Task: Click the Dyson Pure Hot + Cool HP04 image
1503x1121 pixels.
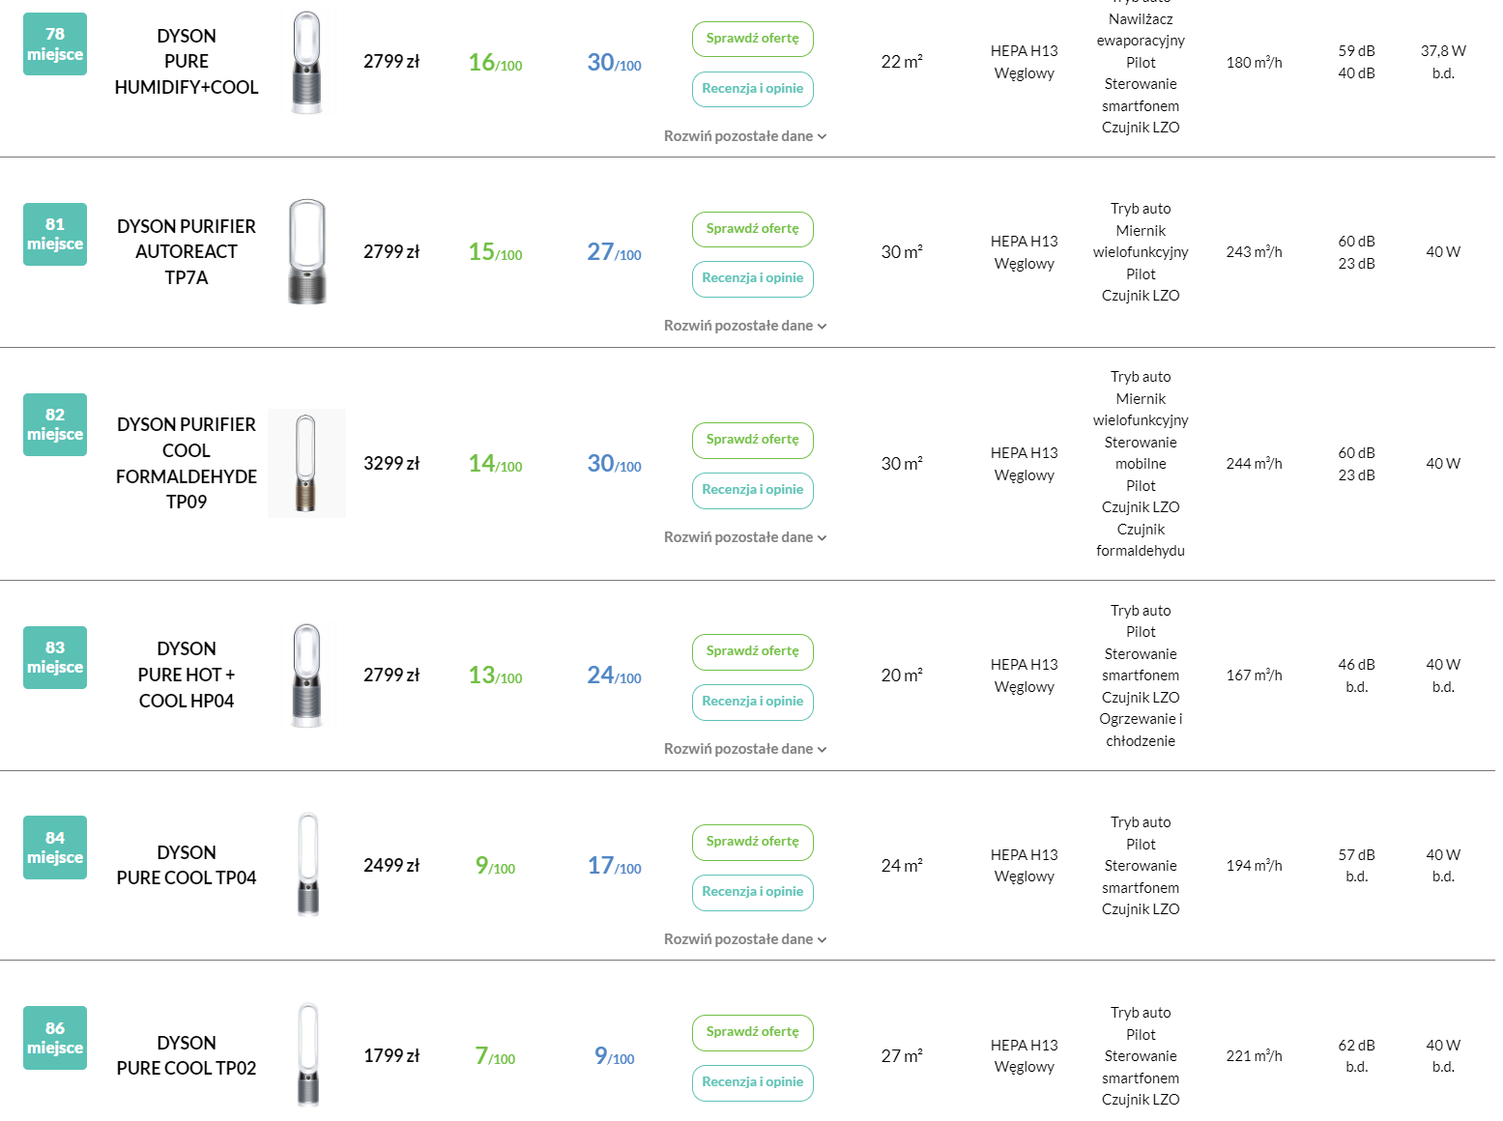Action: [x=306, y=675]
